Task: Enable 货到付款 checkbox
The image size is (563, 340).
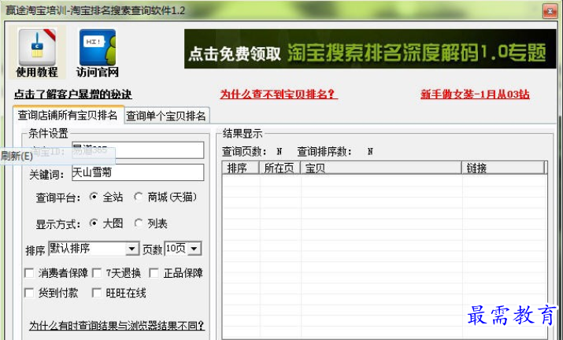Action: 29,293
